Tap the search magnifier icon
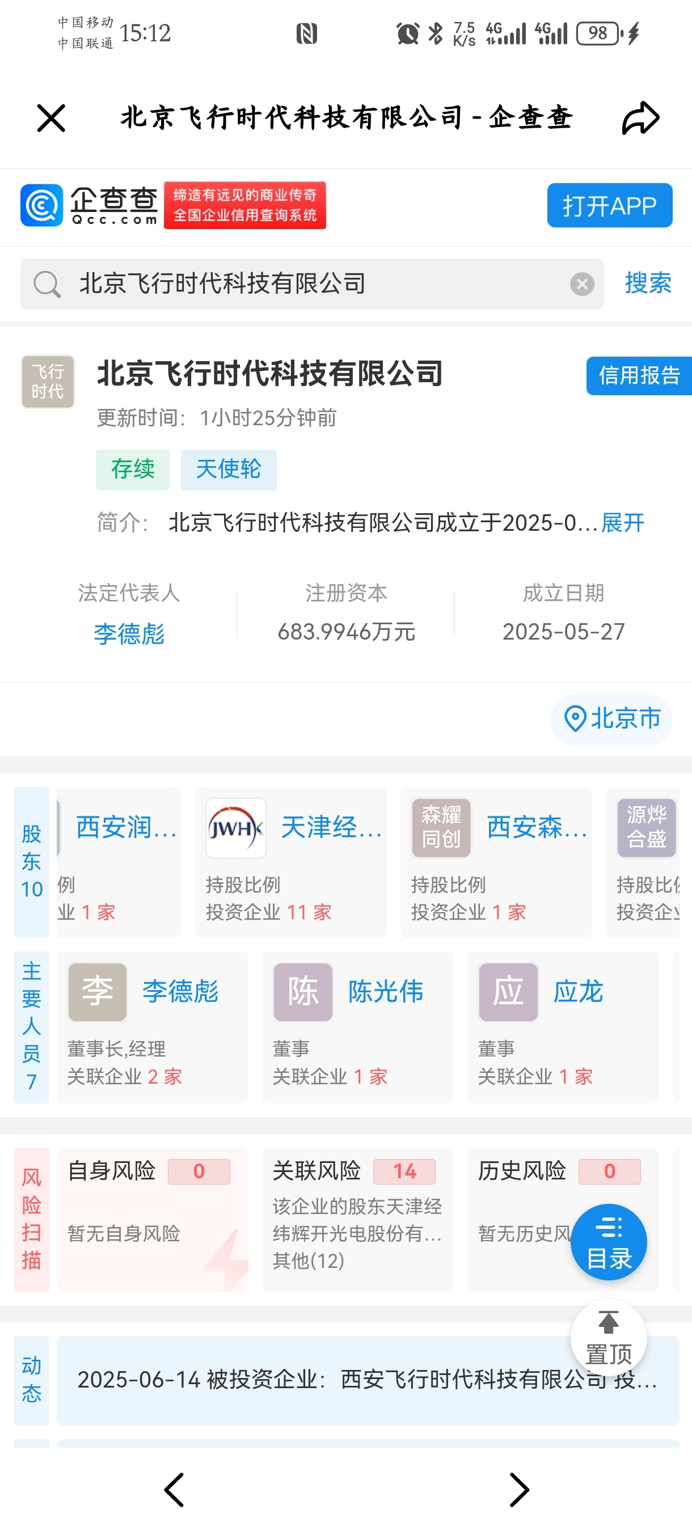Screen dimensions: 692x1531 47,284
